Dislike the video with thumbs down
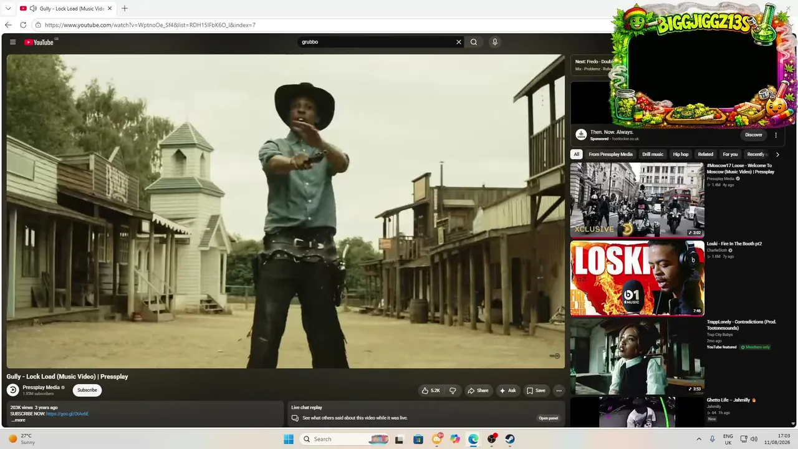The image size is (798, 449). 453,390
